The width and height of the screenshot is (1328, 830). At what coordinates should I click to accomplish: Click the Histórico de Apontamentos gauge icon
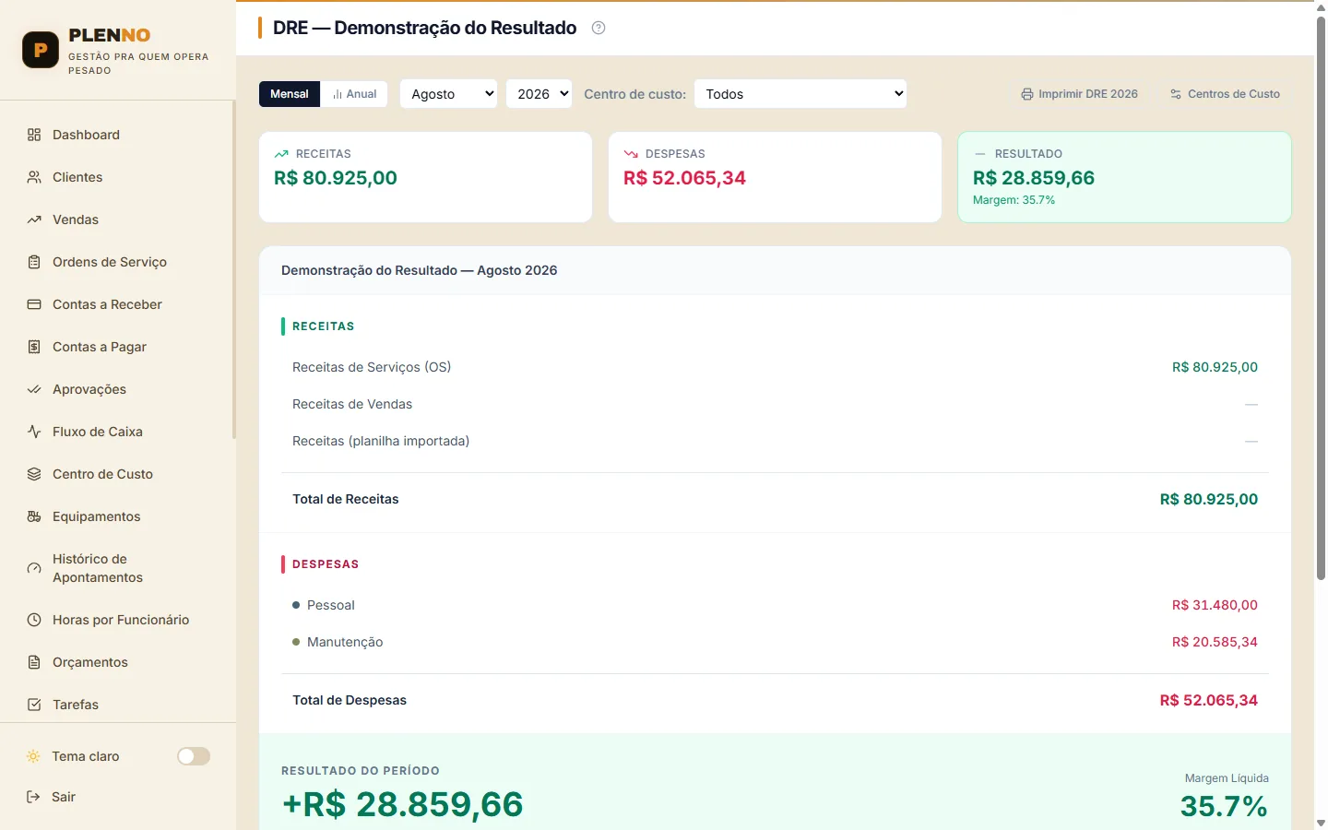[34, 568]
